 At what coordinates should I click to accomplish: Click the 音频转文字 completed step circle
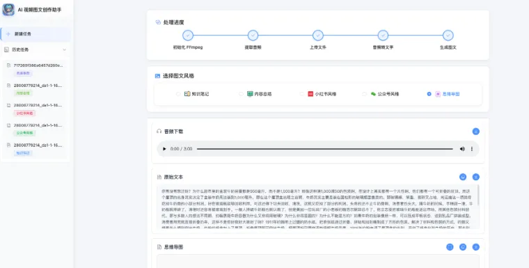[x=383, y=36]
